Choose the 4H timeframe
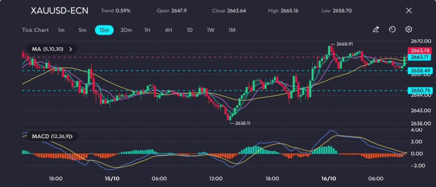 coord(168,30)
